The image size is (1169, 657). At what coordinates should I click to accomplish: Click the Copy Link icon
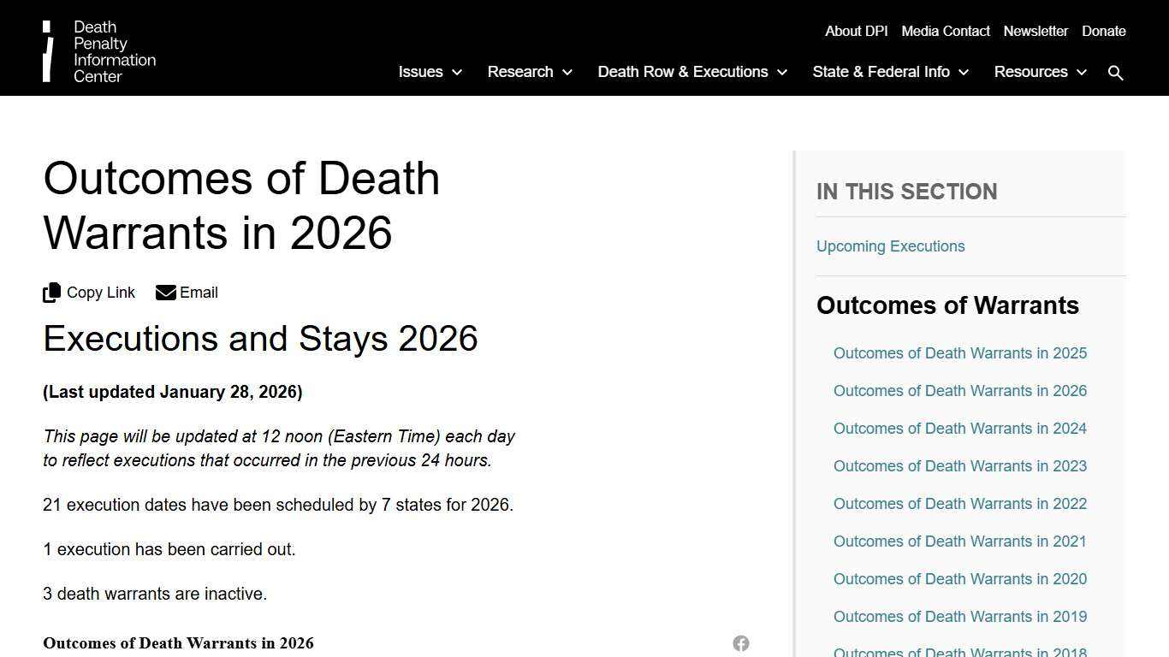point(51,292)
